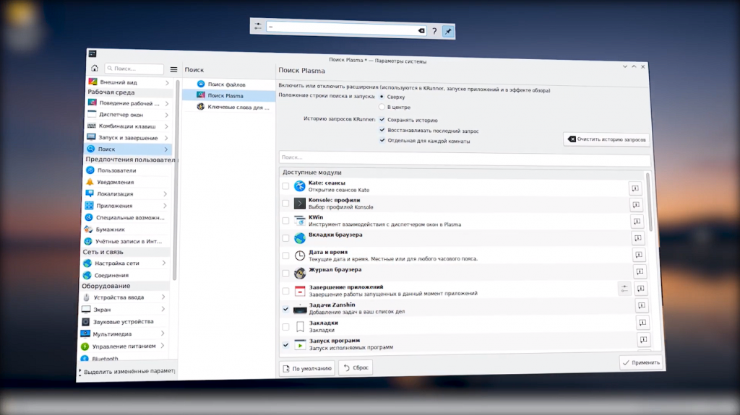740x415 pixels.
Task: Select Поиск in the sidebar
Action: click(x=128, y=149)
